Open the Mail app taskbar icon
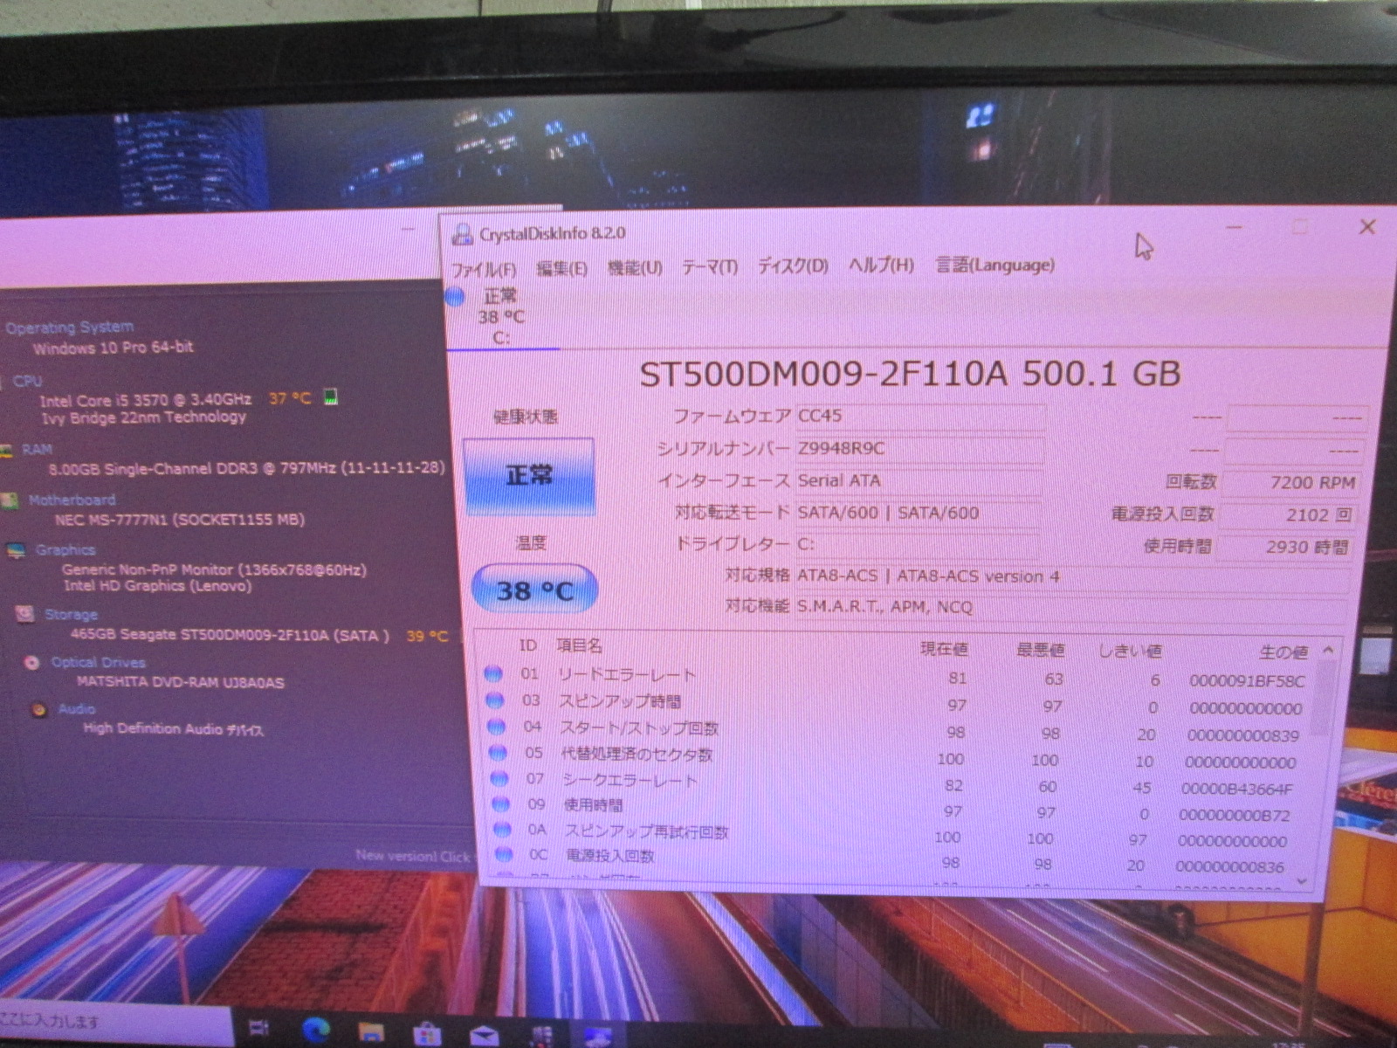This screenshot has width=1397, height=1048. click(484, 1036)
